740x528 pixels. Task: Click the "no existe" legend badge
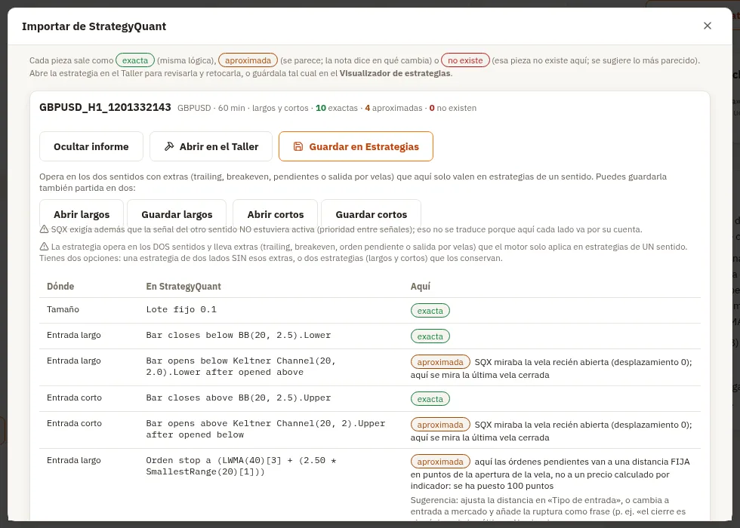point(465,60)
